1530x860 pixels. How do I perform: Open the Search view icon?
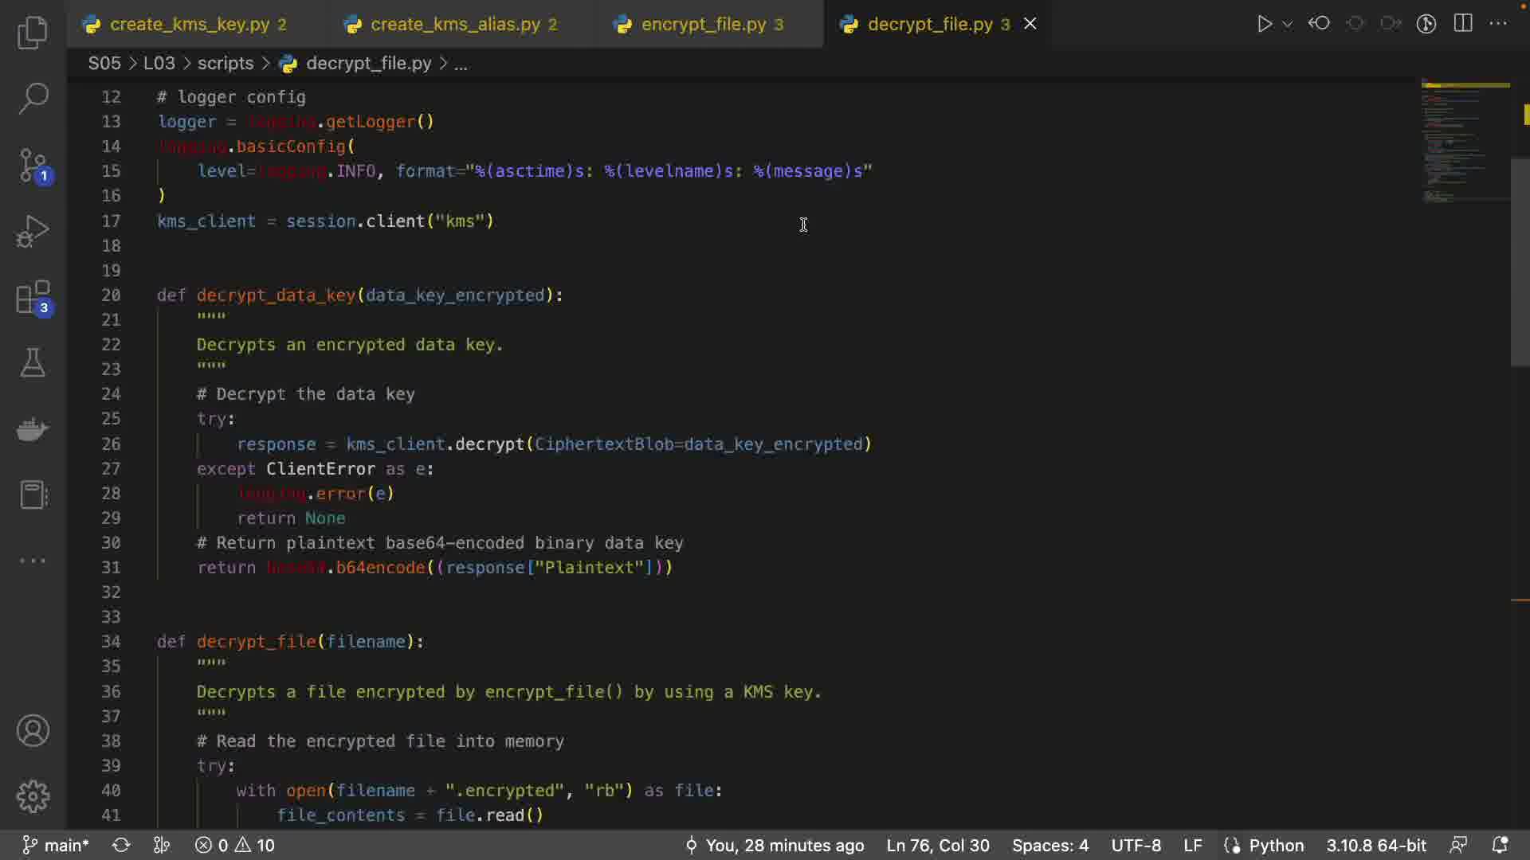(x=33, y=99)
